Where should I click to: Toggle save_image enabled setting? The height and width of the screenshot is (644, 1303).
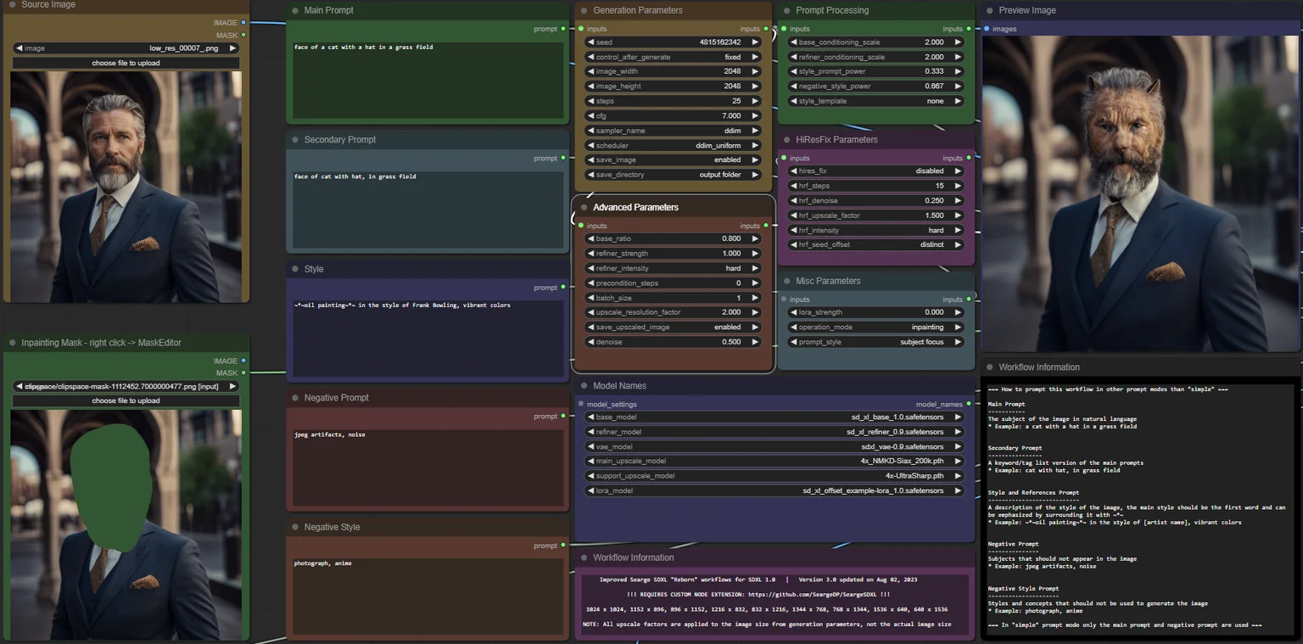(x=674, y=160)
